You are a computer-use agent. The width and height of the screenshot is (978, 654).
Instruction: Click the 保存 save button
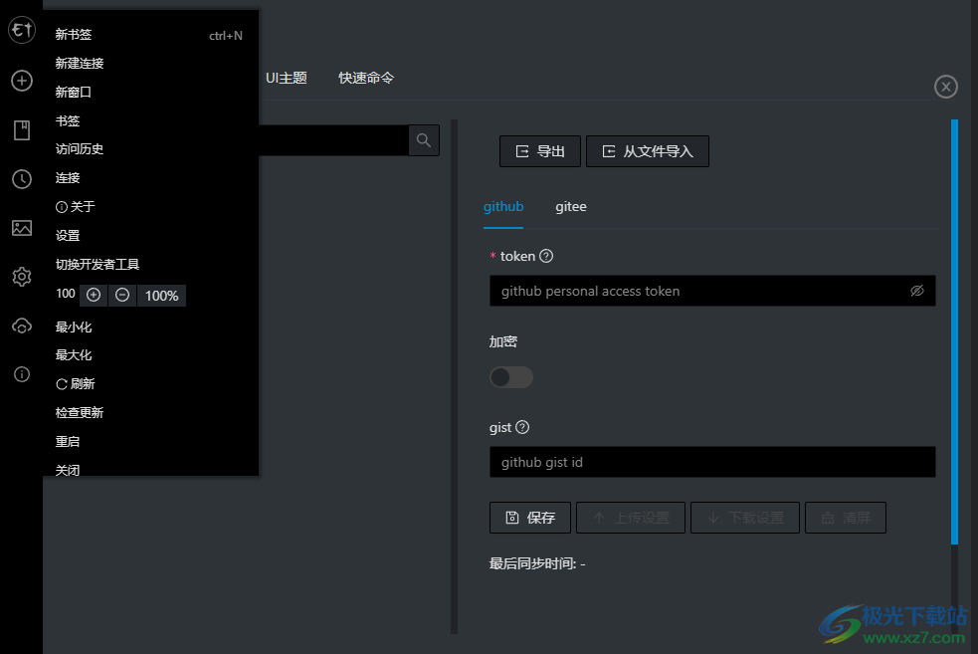[x=530, y=518]
